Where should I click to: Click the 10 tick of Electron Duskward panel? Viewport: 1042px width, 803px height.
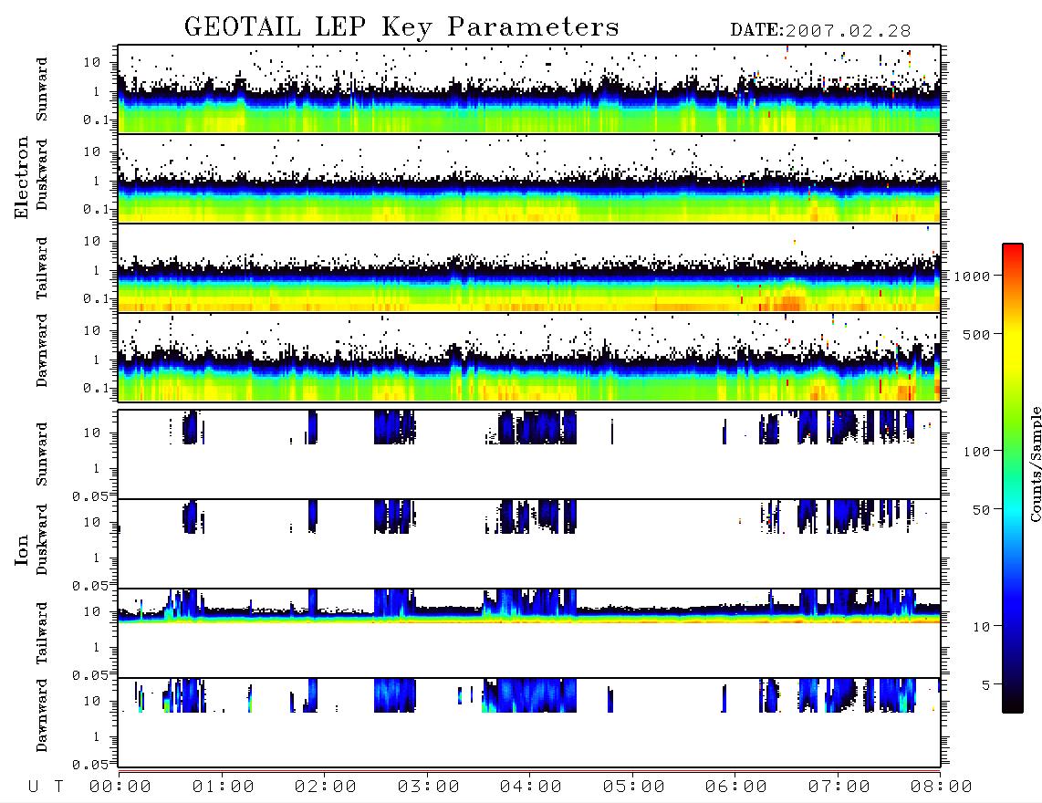click(92, 151)
